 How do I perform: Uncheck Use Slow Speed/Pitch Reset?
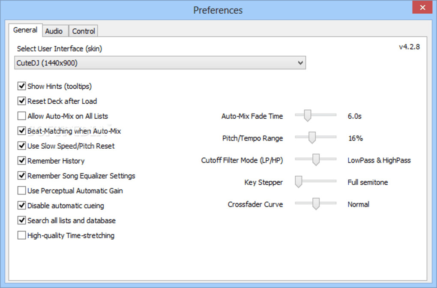pyautogui.click(x=21, y=146)
